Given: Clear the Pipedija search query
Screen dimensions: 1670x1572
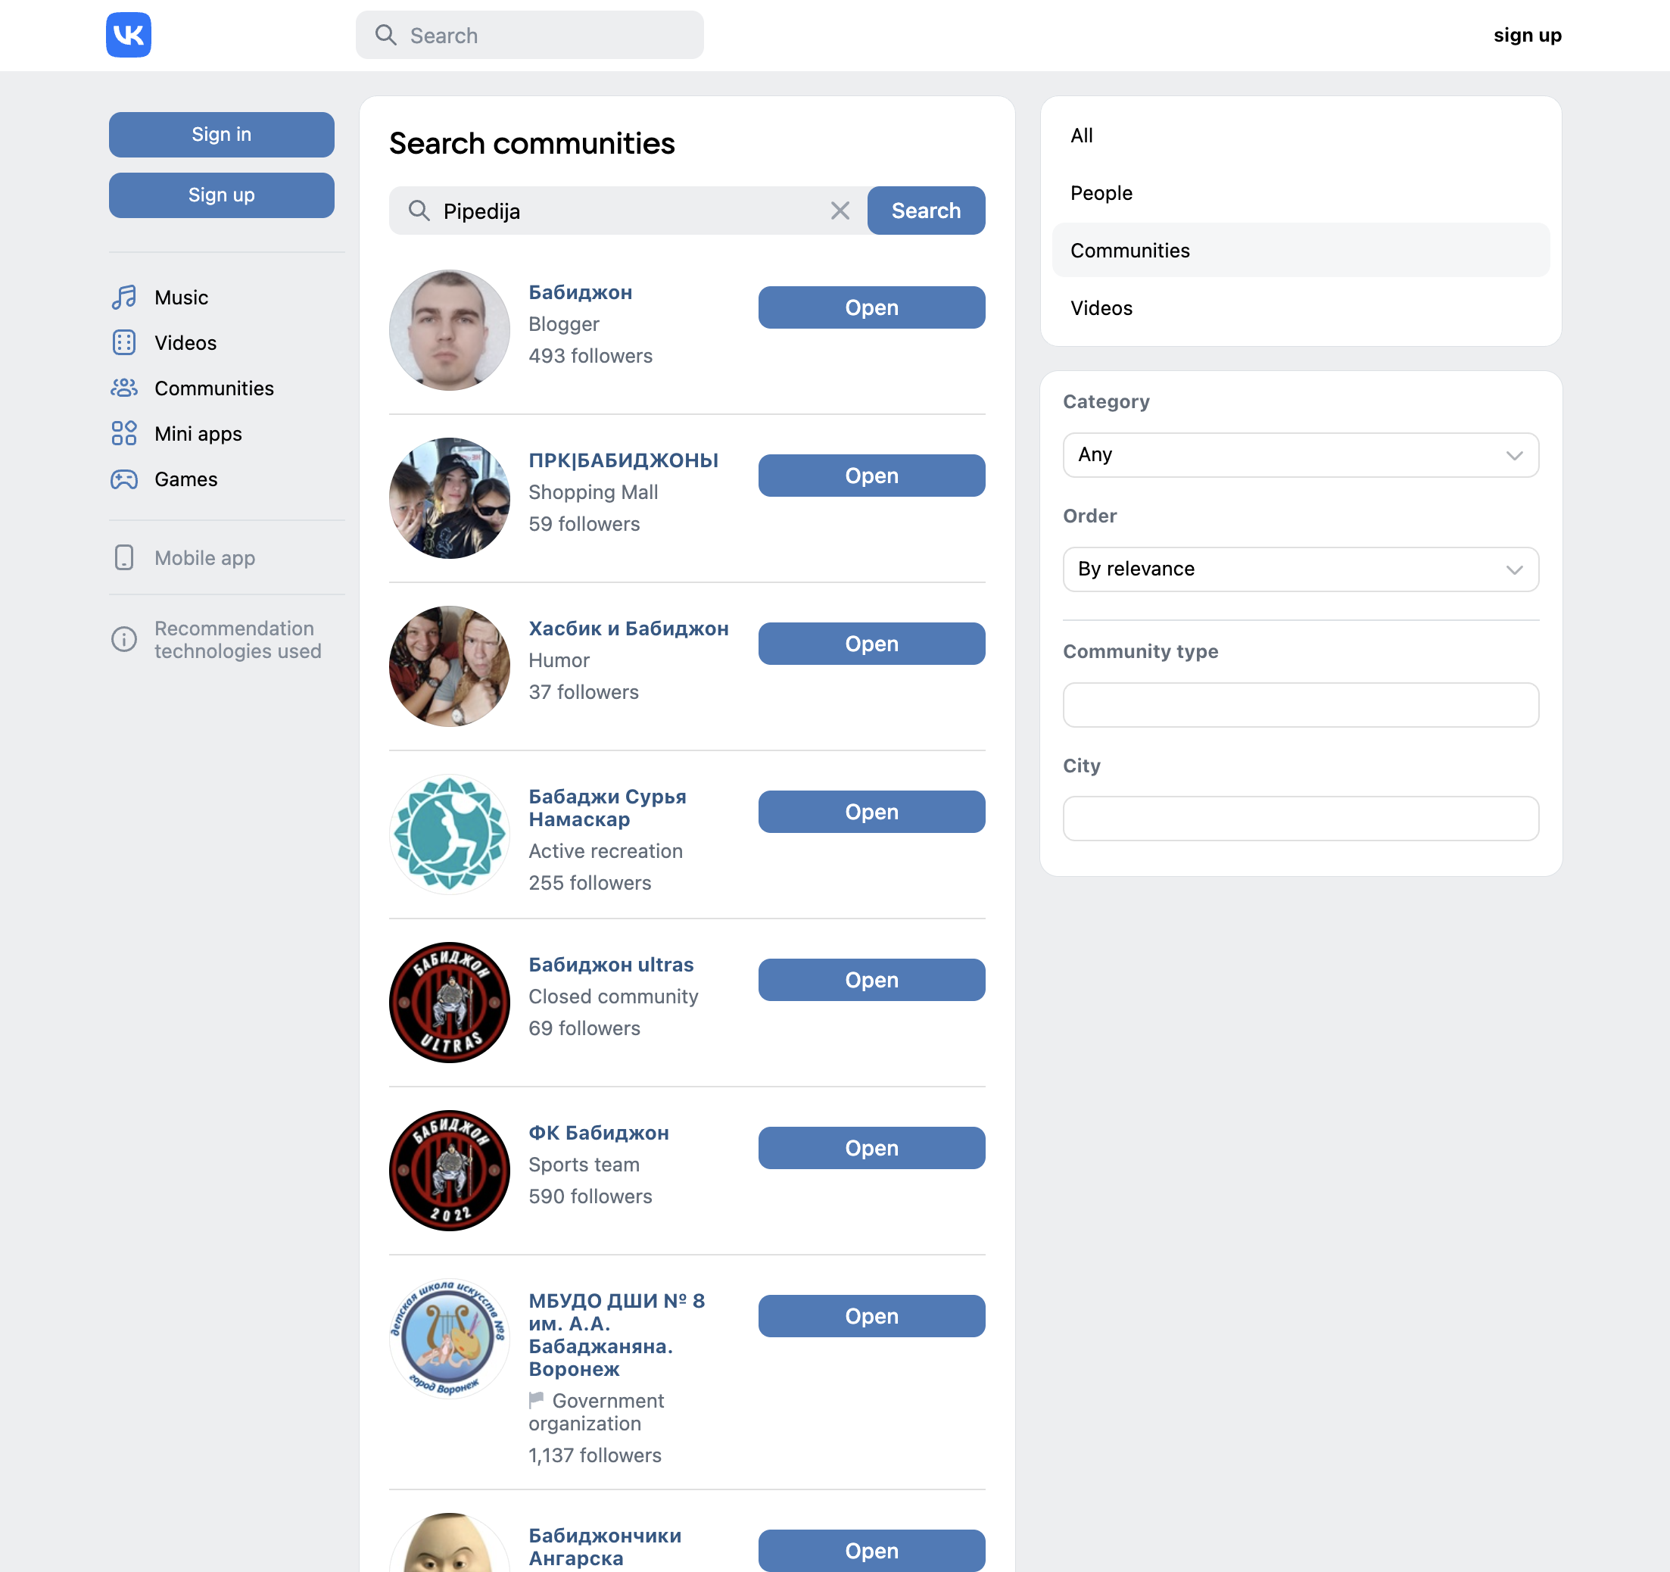Looking at the screenshot, I should [840, 211].
